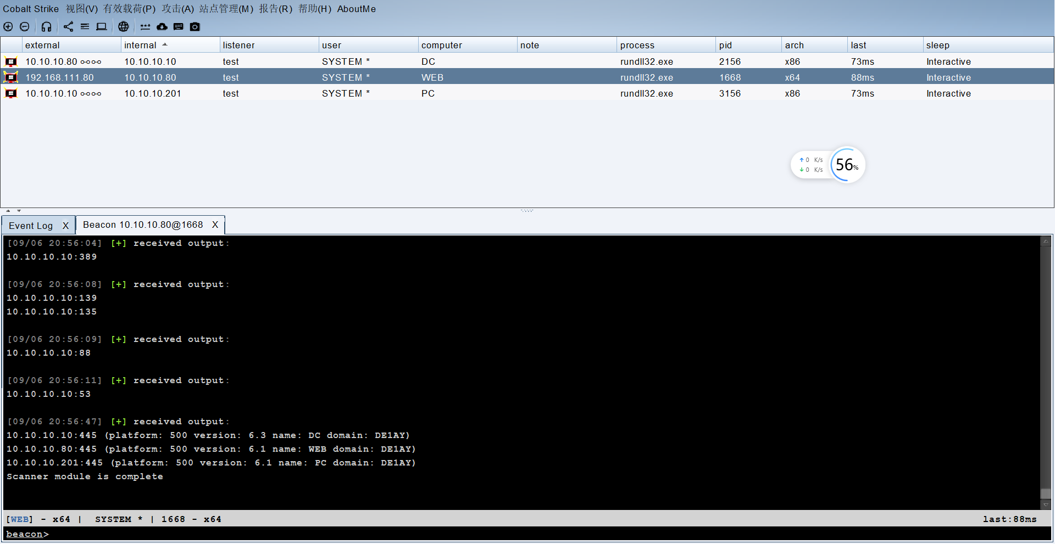Screen dimensions: 1055x544
Task: Click pid 3156 cell
Action: pyautogui.click(x=730, y=93)
